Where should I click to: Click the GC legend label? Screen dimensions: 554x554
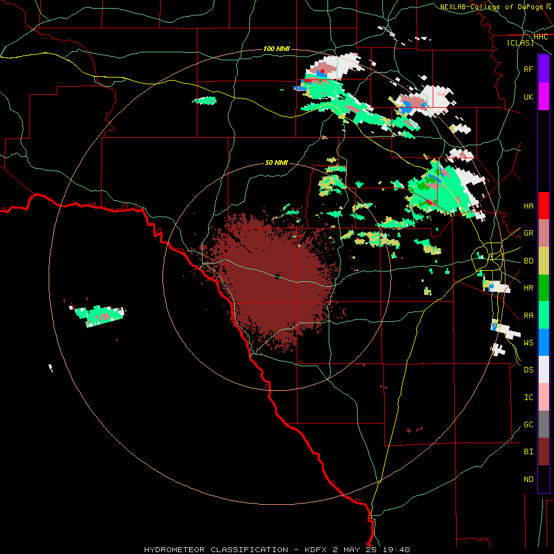coord(529,425)
